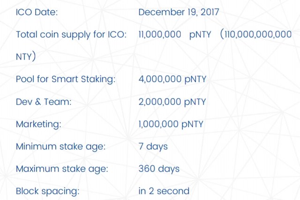Click "Pool for Smart Staking:" label

click(x=66, y=79)
